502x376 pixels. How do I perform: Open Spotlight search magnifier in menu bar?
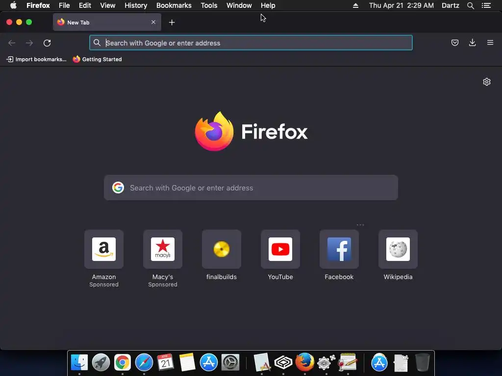tap(470, 5)
